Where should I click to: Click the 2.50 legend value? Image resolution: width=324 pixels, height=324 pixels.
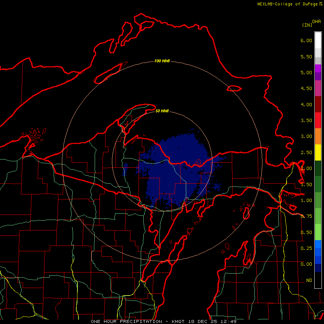click(306, 153)
